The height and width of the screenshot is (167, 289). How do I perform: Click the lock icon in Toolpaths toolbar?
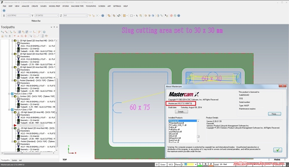pos(3,36)
